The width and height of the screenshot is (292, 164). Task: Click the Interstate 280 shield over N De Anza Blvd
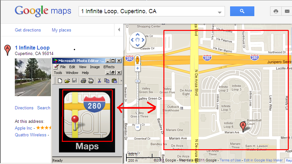point(207,58)
